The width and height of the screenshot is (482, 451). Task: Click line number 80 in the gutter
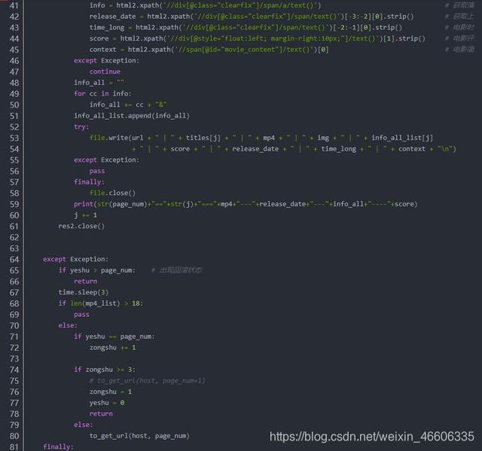pos(14,436)
